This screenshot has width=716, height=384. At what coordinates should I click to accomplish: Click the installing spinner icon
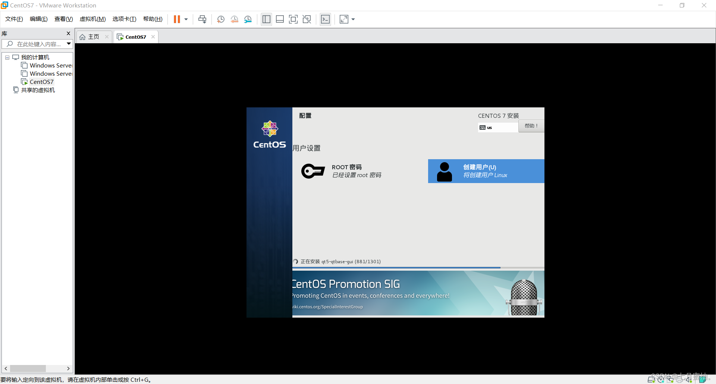(x=296, y=261)
